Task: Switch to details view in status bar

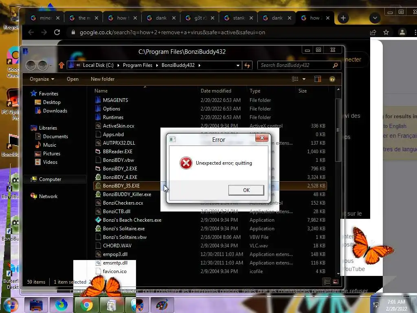Action: pyautogui.click(x=327, y=282)
